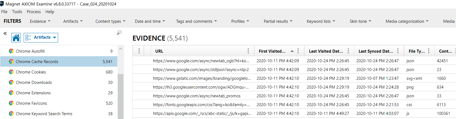Sort by the File Type header
Image resolution: width=456 pixels, height=119 pixels.
pyautogui.click(x=417, y=51)
